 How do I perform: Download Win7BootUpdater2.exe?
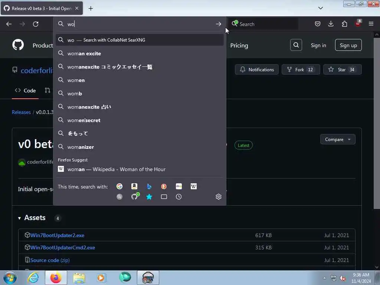click(57, 235)
